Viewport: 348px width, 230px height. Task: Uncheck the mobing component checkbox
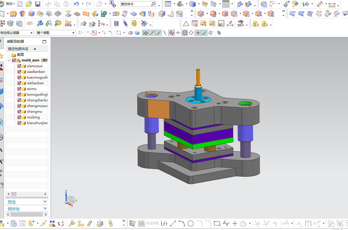(x=19, y=117)
